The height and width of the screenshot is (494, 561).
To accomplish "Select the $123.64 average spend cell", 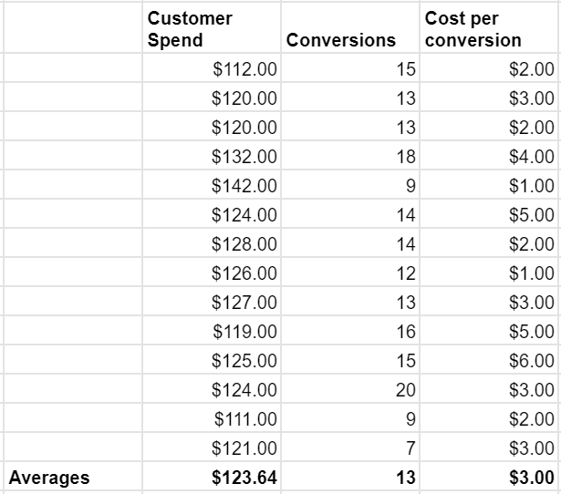I will coord(244,477).
